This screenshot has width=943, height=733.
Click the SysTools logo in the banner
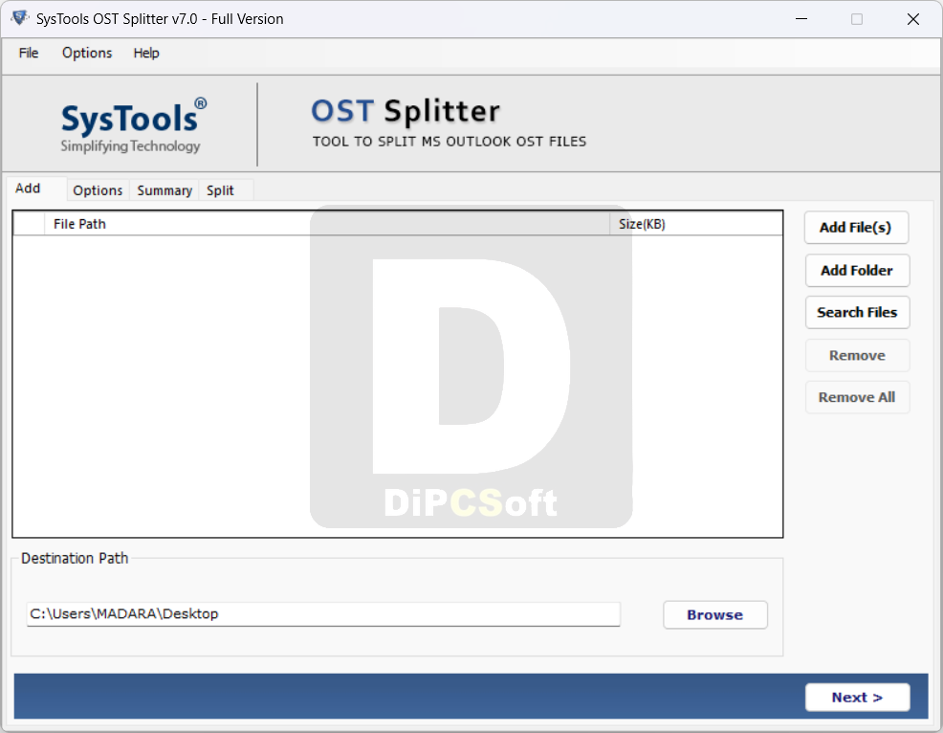(134, 125)
